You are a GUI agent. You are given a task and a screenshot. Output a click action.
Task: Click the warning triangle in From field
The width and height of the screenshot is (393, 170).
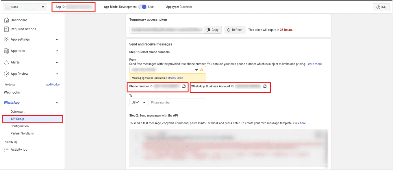click(x=202, y=70)
